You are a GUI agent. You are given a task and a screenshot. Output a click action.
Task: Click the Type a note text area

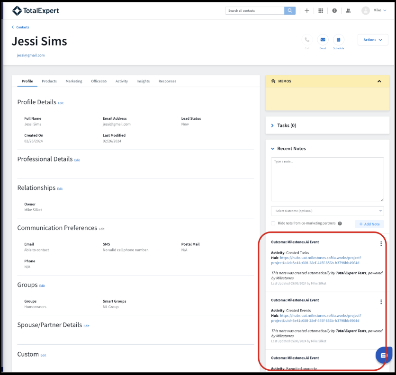coord(327,179)
